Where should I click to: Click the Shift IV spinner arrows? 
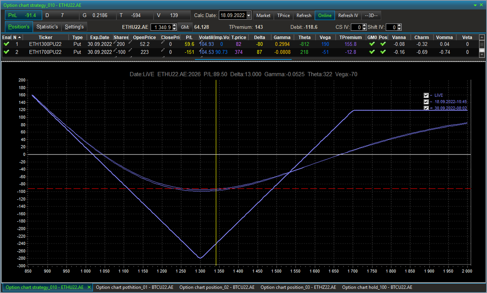pos(399,27)
